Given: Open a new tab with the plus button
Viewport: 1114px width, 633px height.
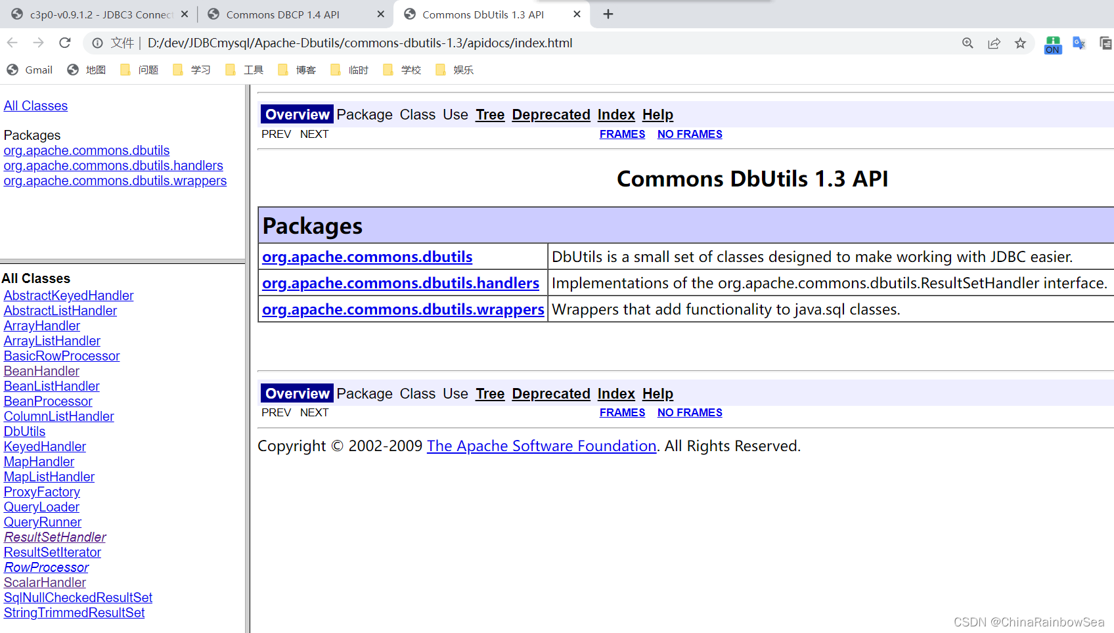Looking at the screenshot, I should point(608,14).
